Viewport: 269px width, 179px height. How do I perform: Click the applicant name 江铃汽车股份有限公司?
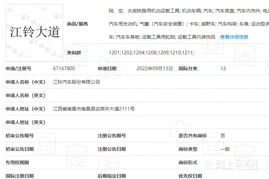click(77, 82)
